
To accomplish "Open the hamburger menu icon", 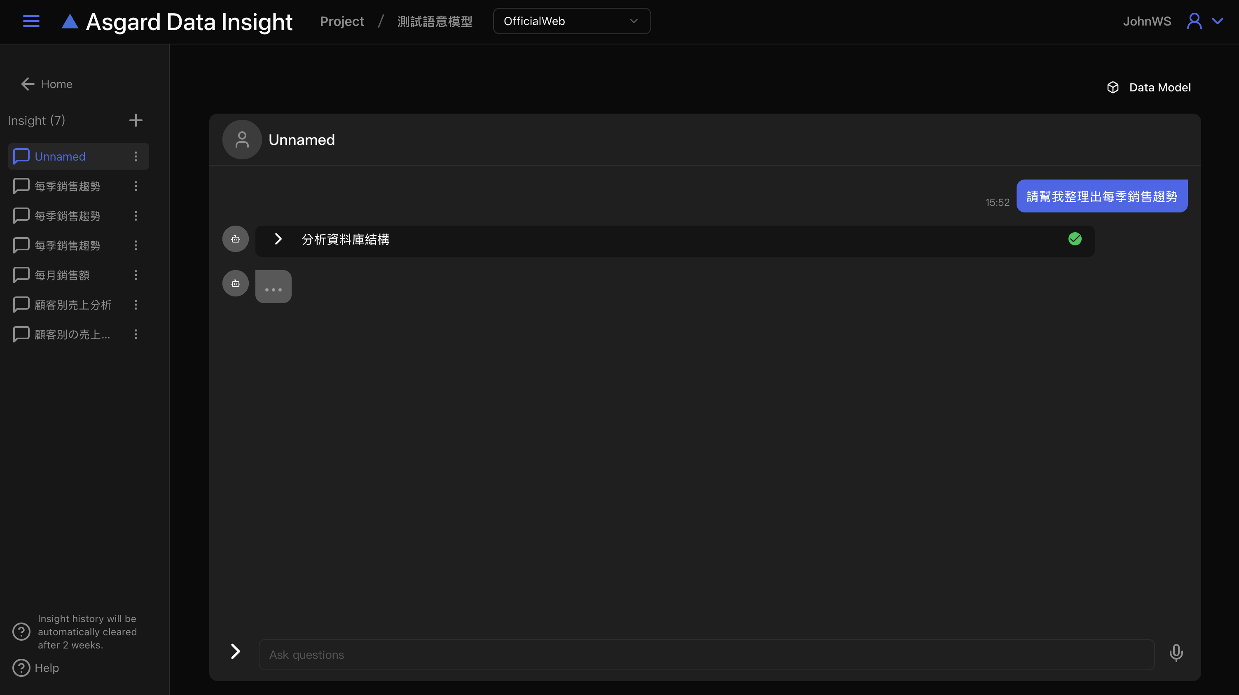I will (31, 21).
